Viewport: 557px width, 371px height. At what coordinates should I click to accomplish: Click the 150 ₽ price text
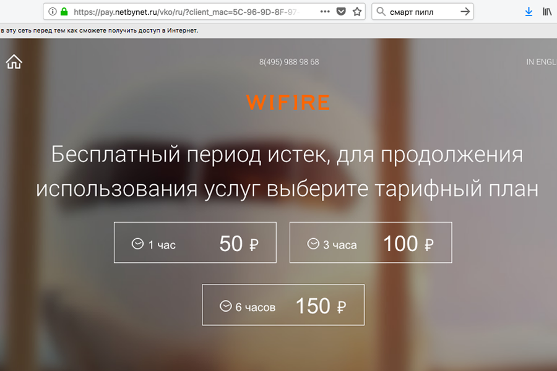[321, 306]
